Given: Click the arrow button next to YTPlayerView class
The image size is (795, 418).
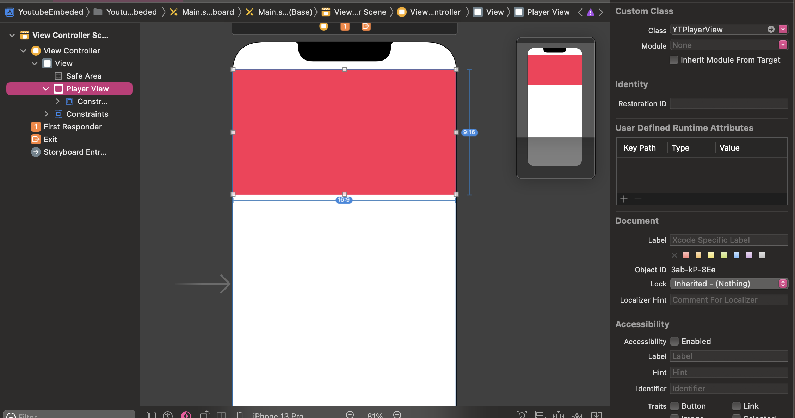Looking at the screenshot, I should pyautogui.click(x=771, y=30).
